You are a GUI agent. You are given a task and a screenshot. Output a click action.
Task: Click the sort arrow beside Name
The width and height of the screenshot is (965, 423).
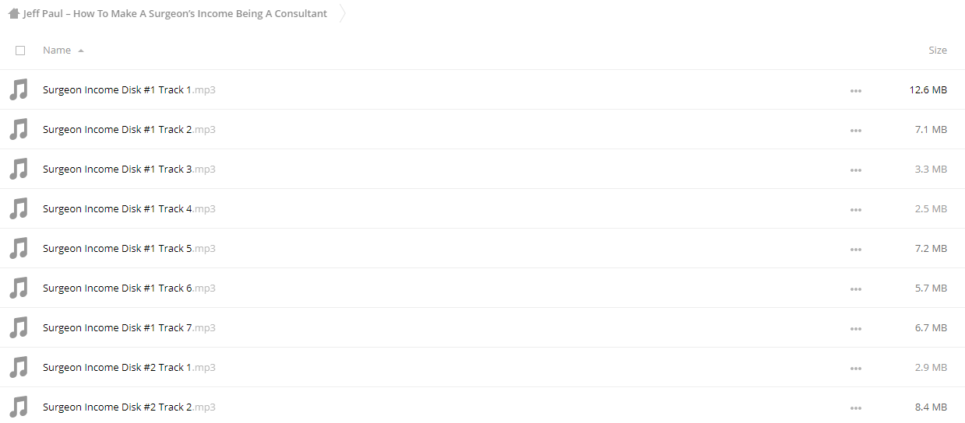[81, 51]
